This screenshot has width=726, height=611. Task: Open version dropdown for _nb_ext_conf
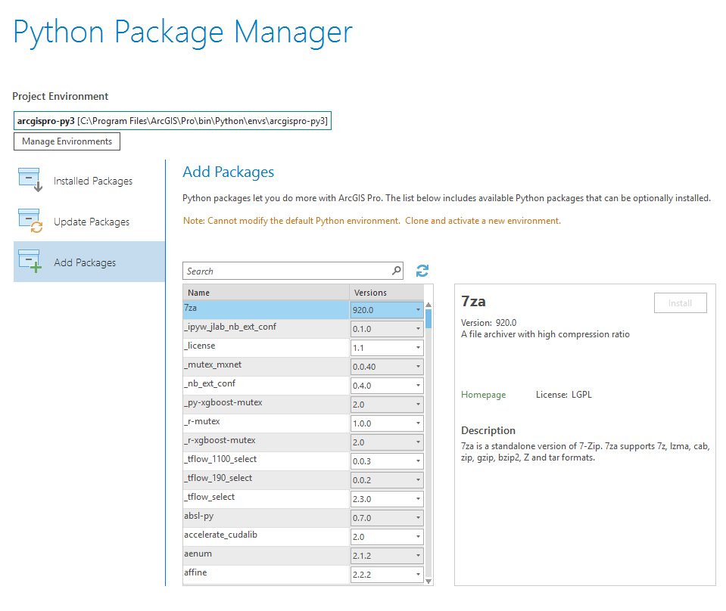point(387,386)
